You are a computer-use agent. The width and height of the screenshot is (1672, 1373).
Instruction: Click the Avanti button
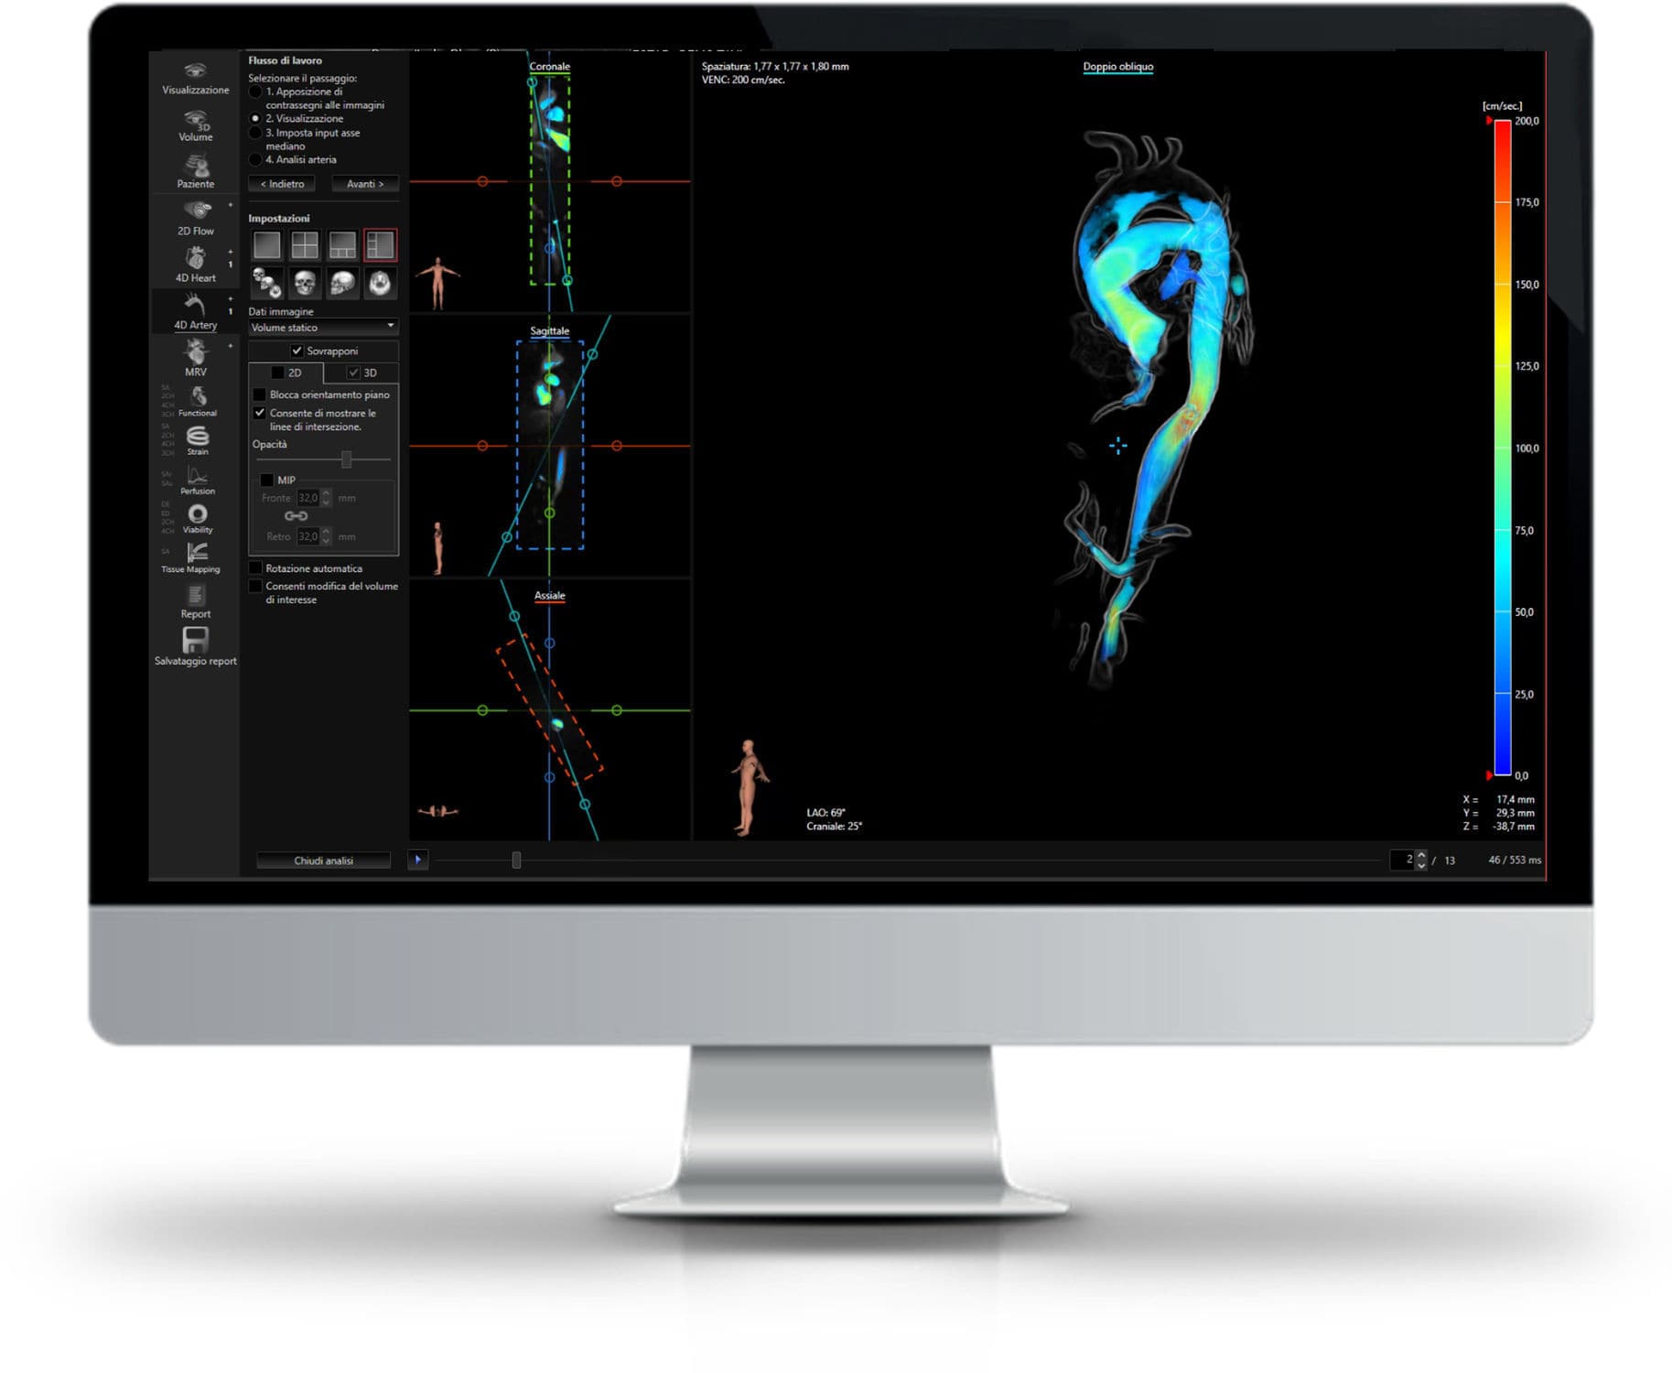point(366,183)
